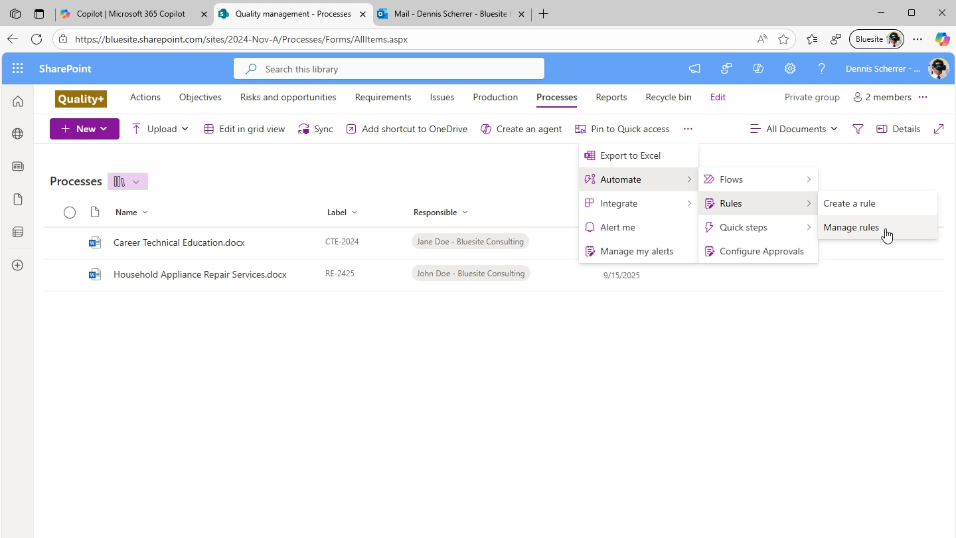
Task: Click the browser refresh icon
Action: point(37,39)
